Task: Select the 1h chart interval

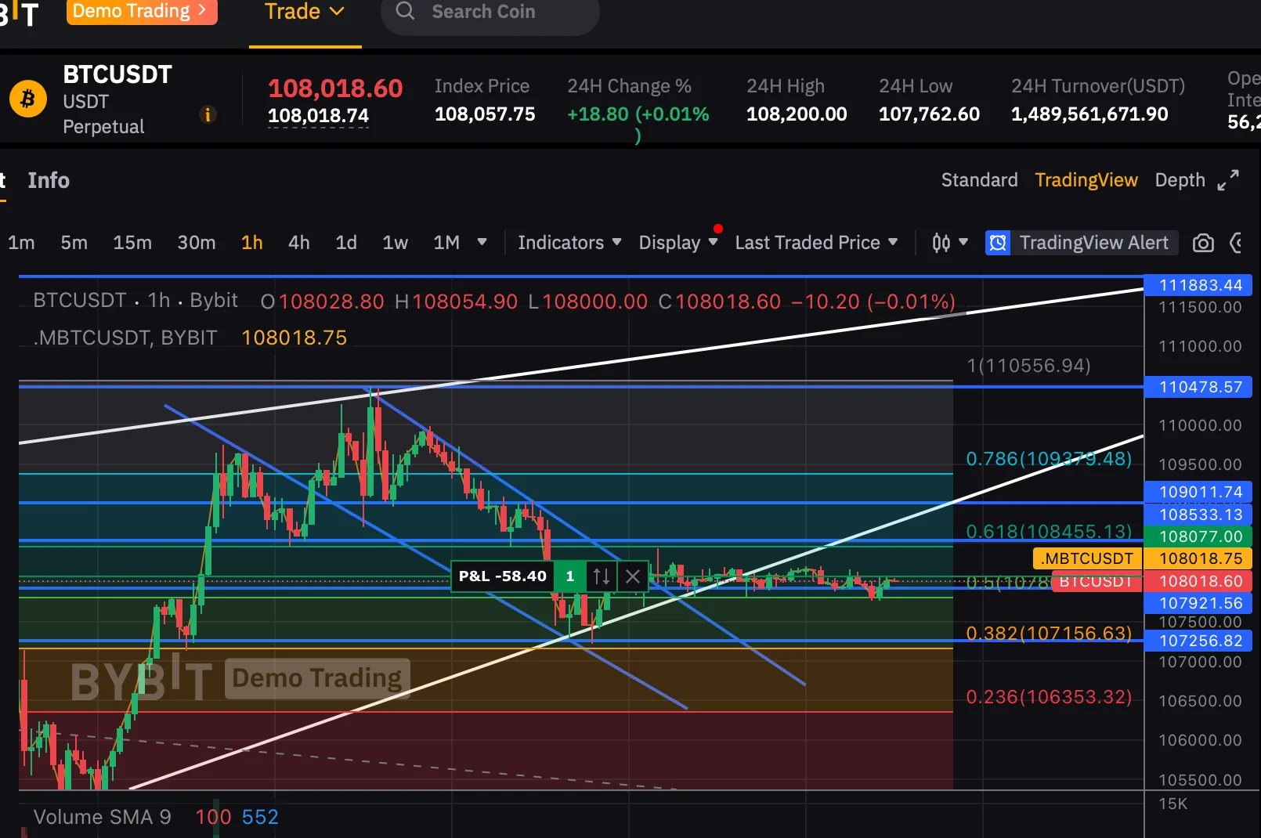Action: (252, 243)
